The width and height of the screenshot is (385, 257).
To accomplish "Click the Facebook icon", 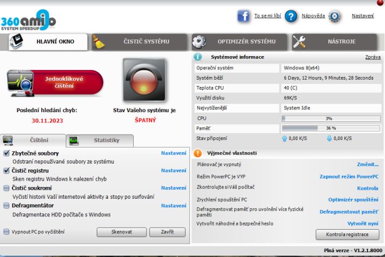I will point(243,16).
